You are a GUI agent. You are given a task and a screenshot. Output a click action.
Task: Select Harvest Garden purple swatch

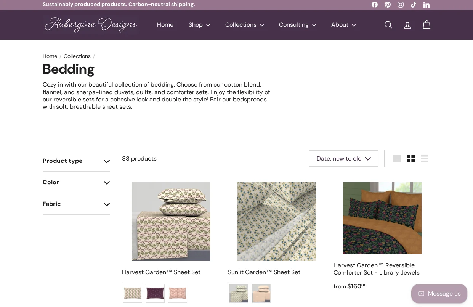pyautogui.click(x=155, y=293)
